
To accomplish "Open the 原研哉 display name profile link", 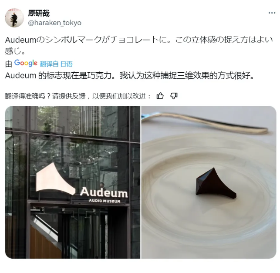I will coord(39,13).
